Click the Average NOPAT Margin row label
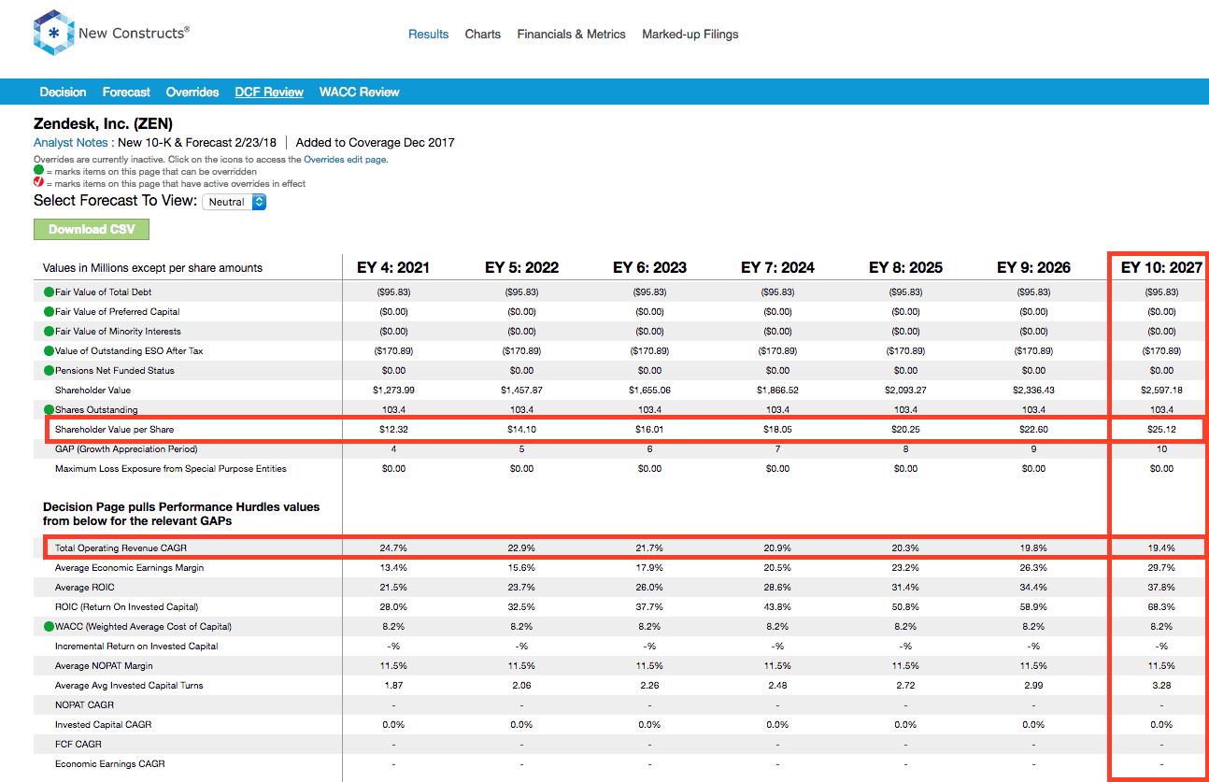This screenshot has width=1209, height=782. tap(104, 666)
